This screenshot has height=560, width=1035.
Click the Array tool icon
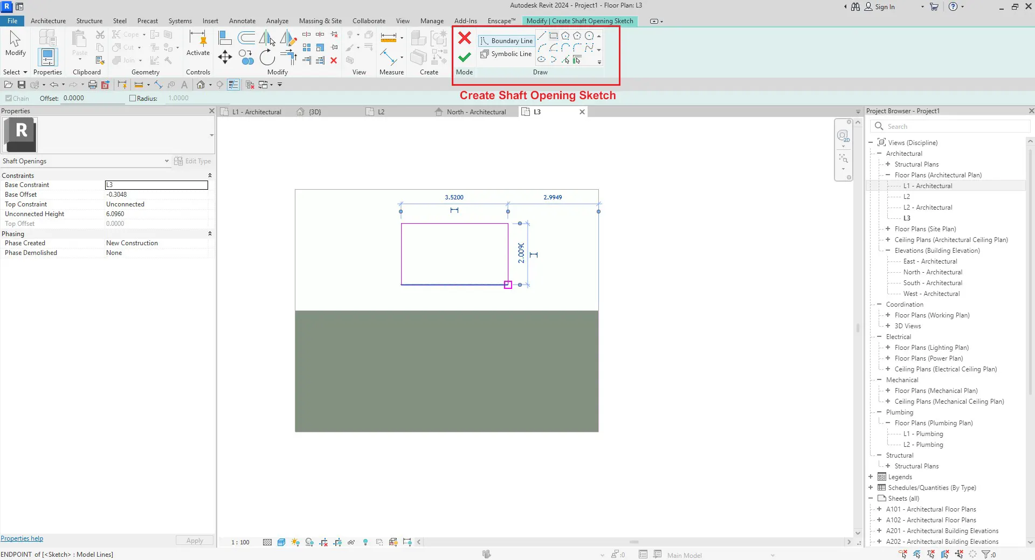(307, 47)
